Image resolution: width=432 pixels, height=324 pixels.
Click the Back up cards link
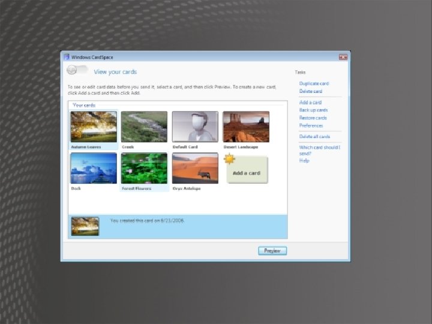point(313,110)
